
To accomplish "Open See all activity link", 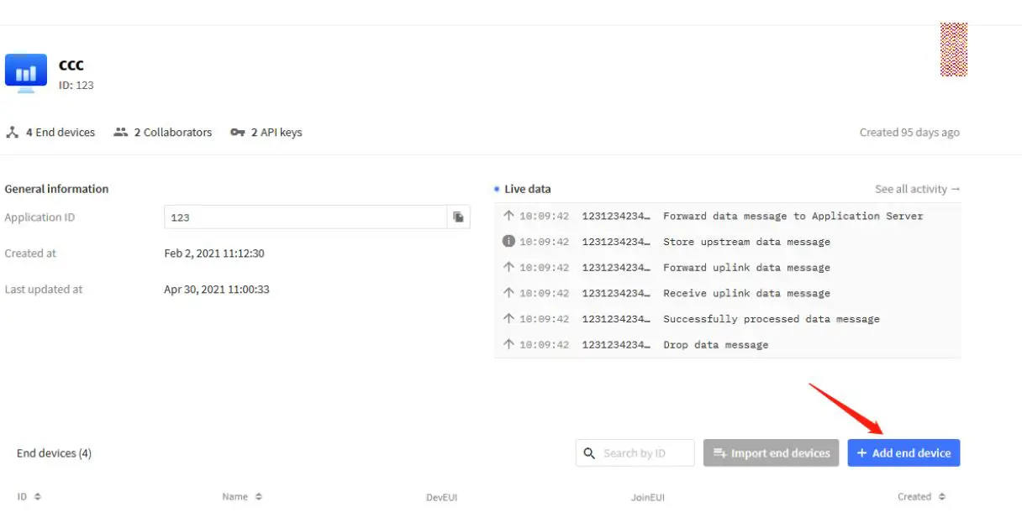I will (x=917, y=190).
